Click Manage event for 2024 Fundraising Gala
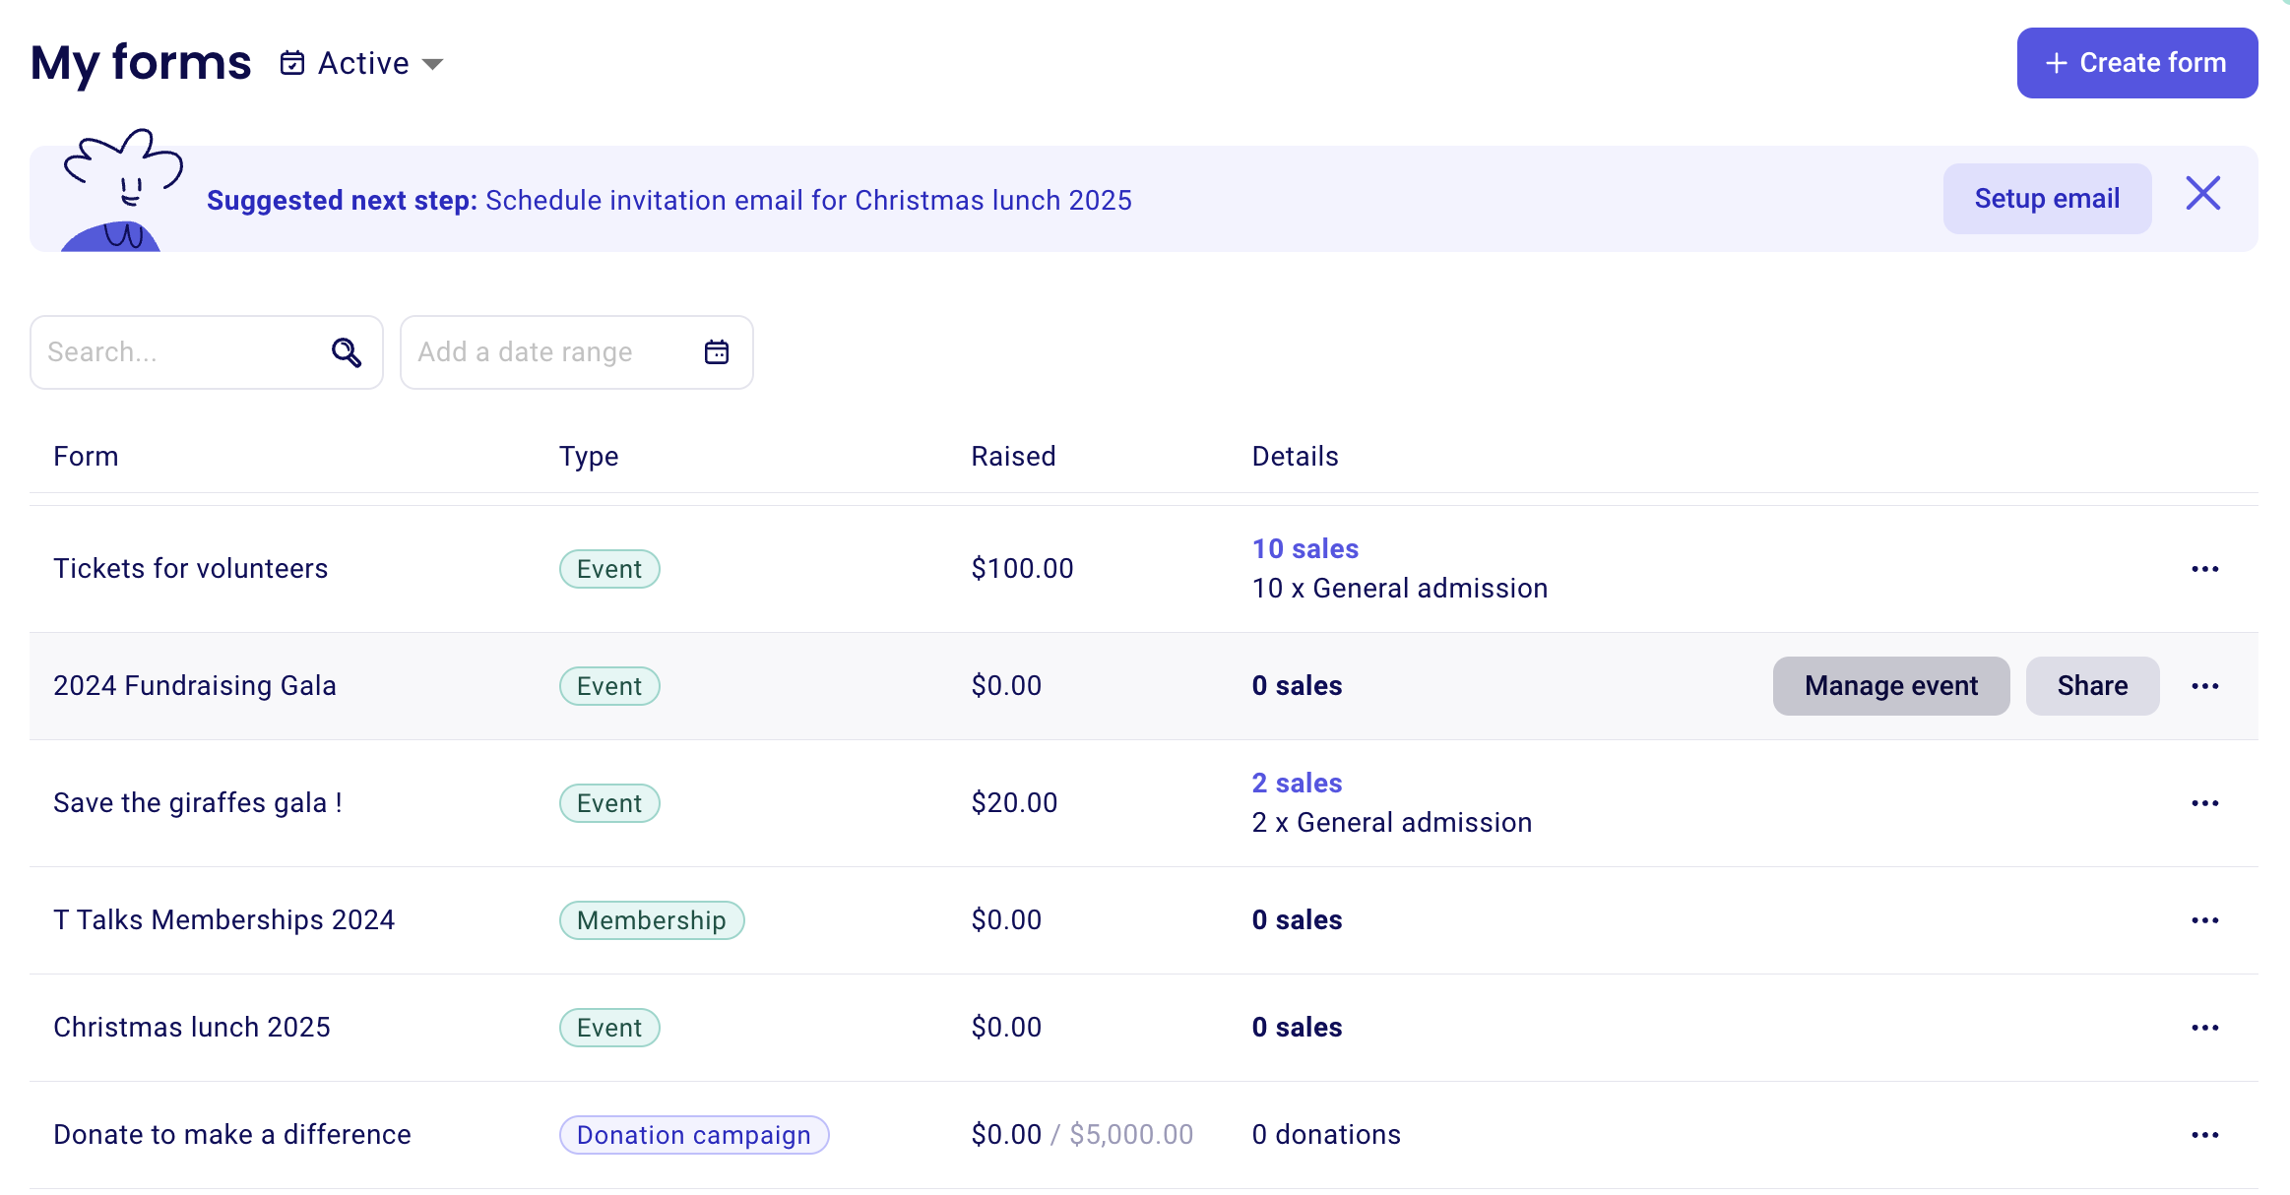Image resolution: width=2290 pixels, height=1195 pixels. (1891, 685)
